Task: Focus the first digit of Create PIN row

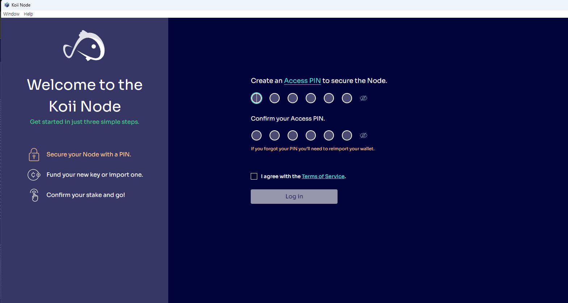Action: (257, 98)
